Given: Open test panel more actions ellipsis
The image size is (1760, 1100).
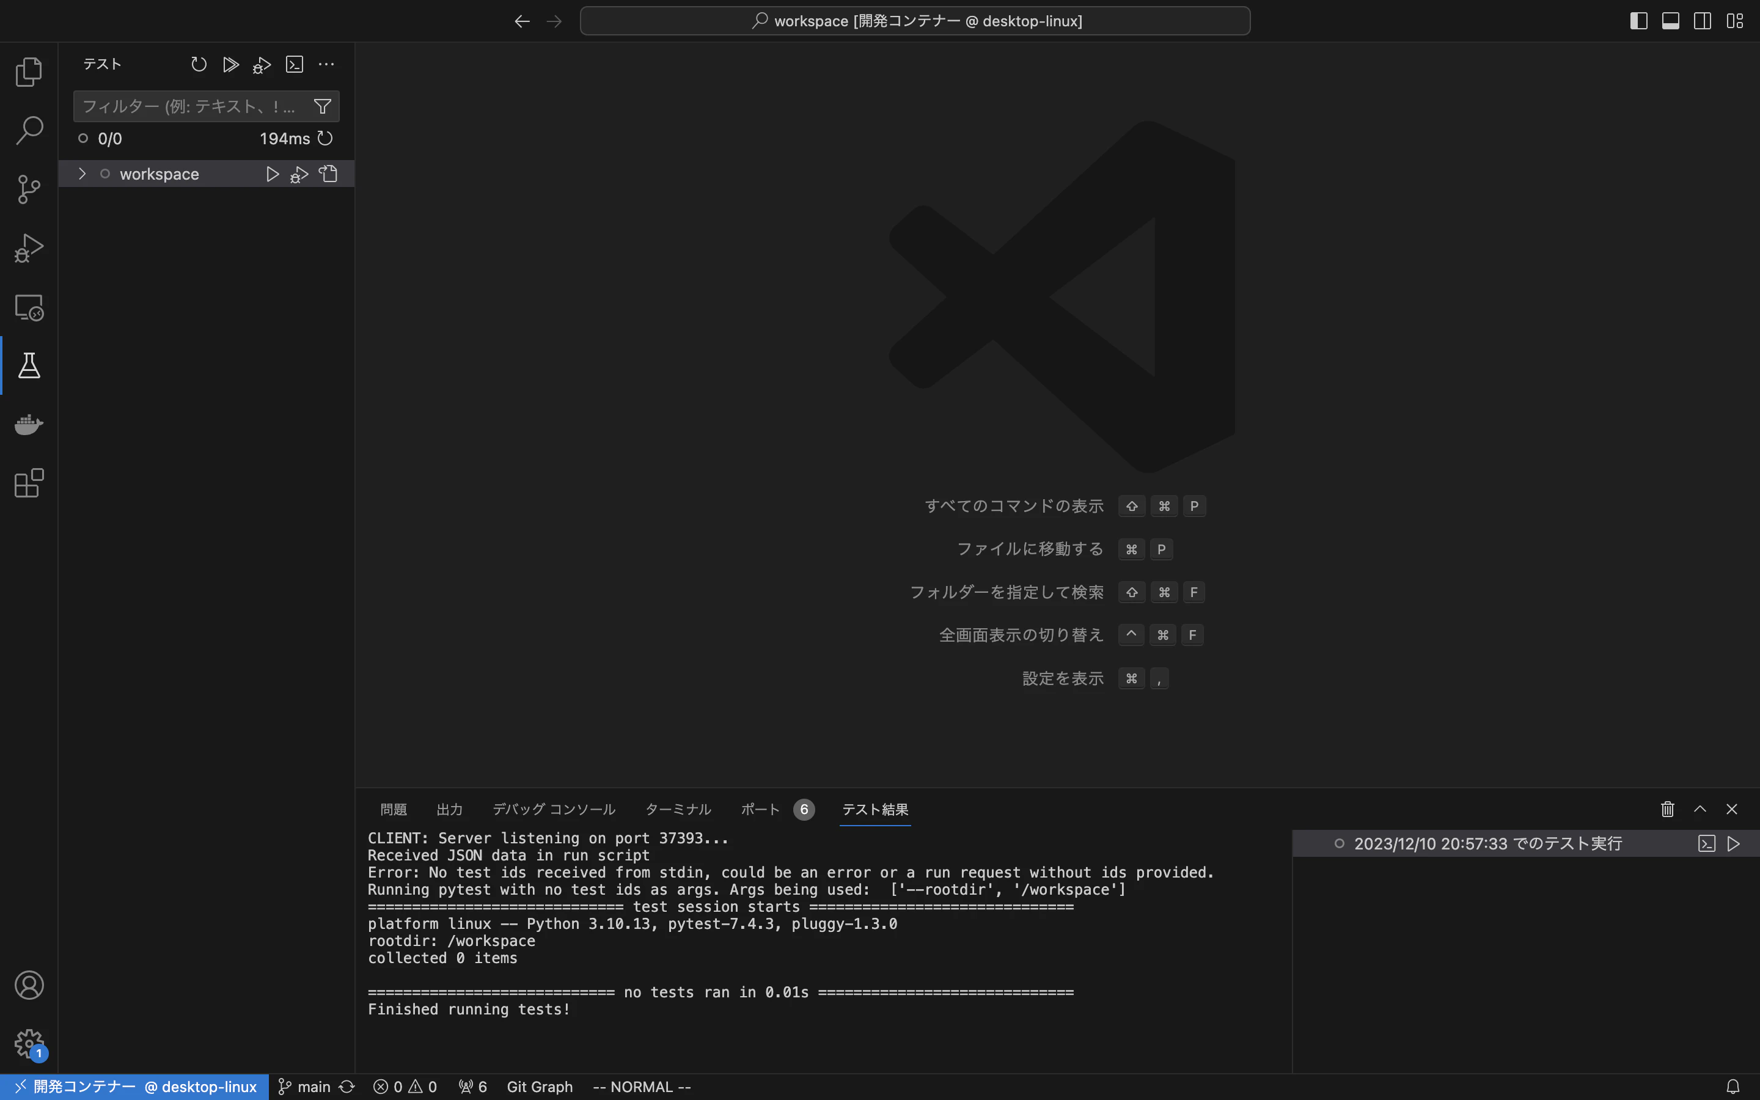Looking at the screenshot, I should tap(326, 65).
